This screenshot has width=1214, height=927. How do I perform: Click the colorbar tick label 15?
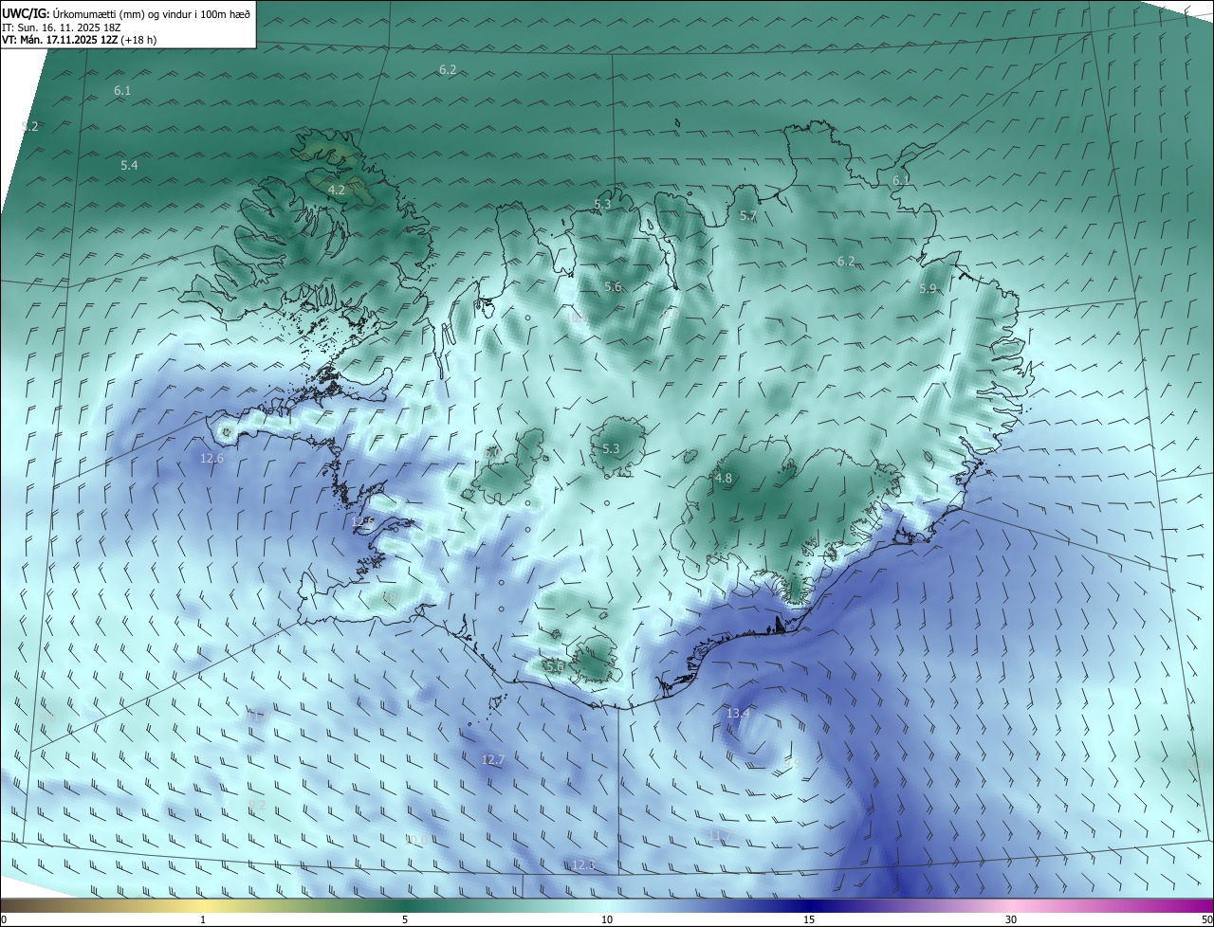pyautogui.click(x=809, y=919)
